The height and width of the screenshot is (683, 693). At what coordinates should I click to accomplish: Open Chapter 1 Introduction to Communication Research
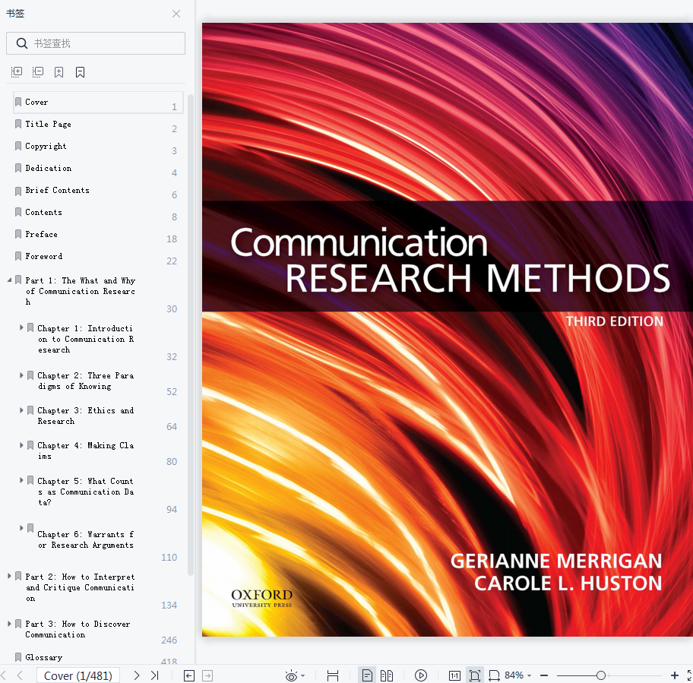(x=86, y=339)
